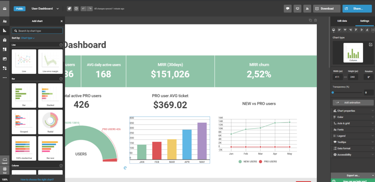Open the 'How to choose the right chart?' link
This screenshot has width=375, height=182.
37,179
